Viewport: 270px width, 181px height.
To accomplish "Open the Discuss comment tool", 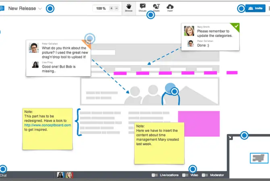I will (x=142, y=7).
